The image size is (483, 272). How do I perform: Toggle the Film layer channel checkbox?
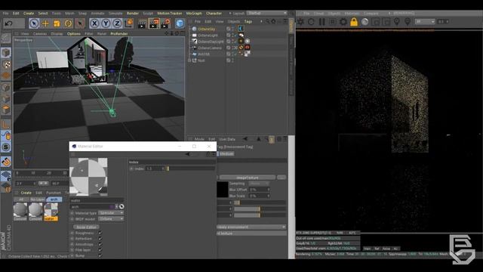click(100, 250)
